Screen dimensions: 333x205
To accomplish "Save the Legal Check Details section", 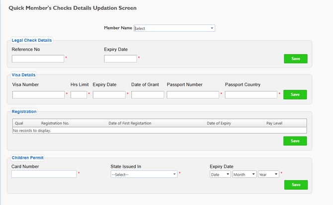I will tap(296, 59).
